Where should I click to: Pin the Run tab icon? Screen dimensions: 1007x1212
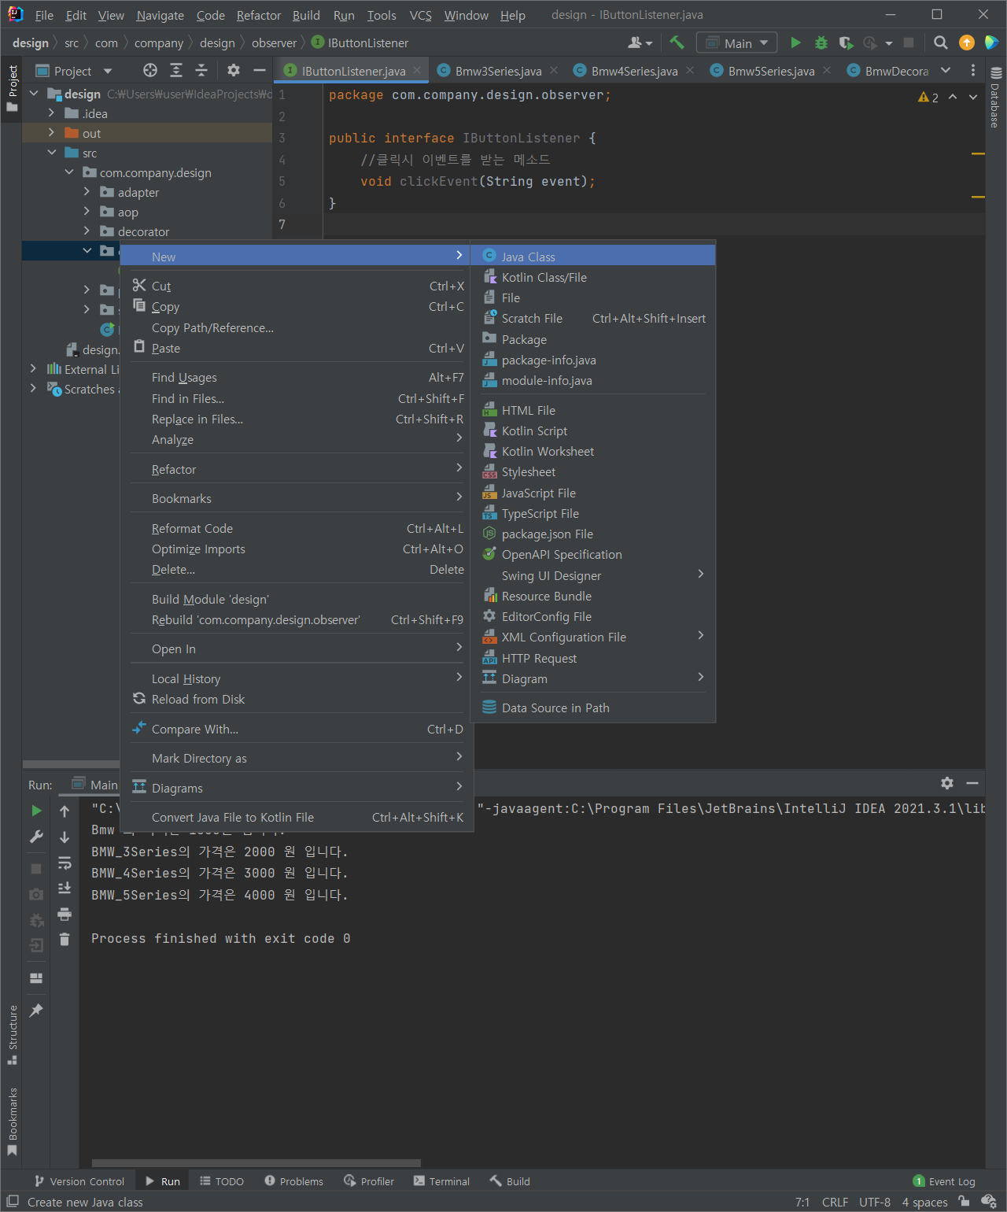click(36, 1011)
